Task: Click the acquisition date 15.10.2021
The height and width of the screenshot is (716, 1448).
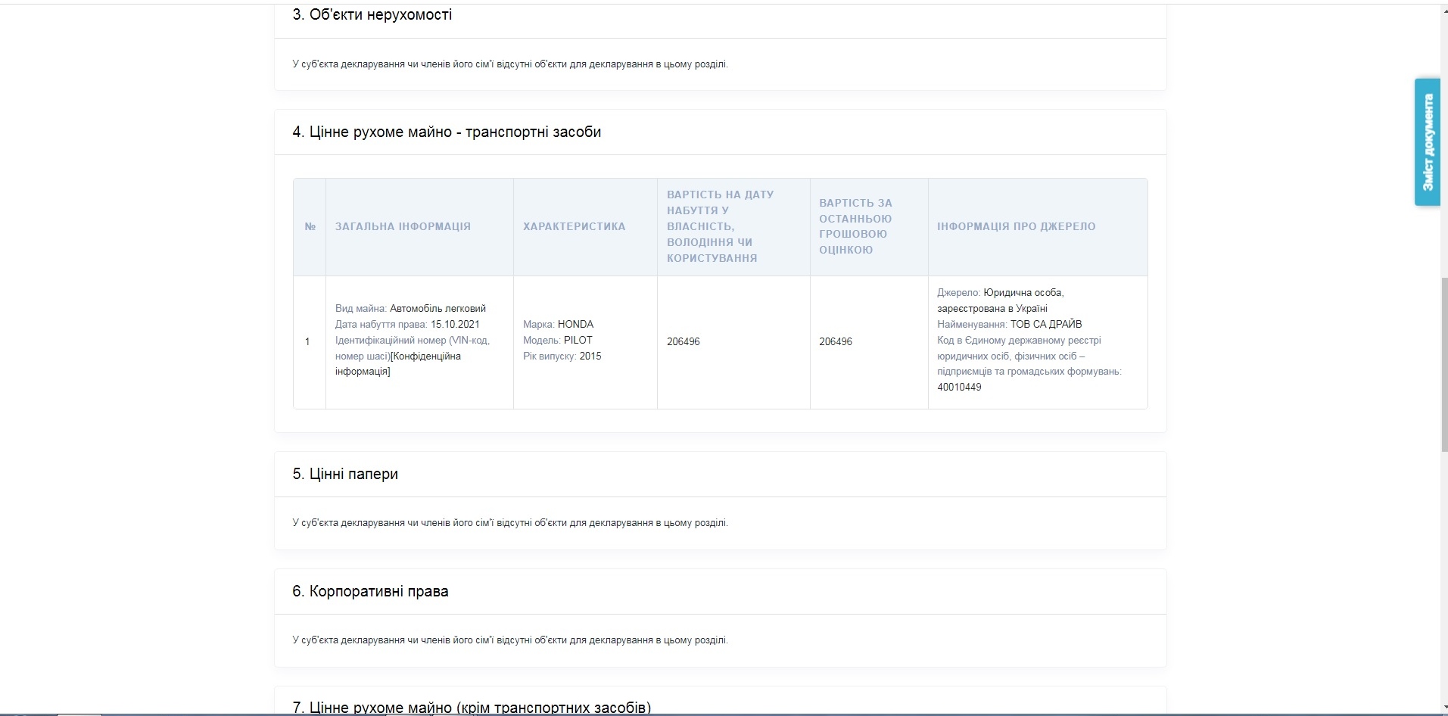Action: tap(455, 324)
